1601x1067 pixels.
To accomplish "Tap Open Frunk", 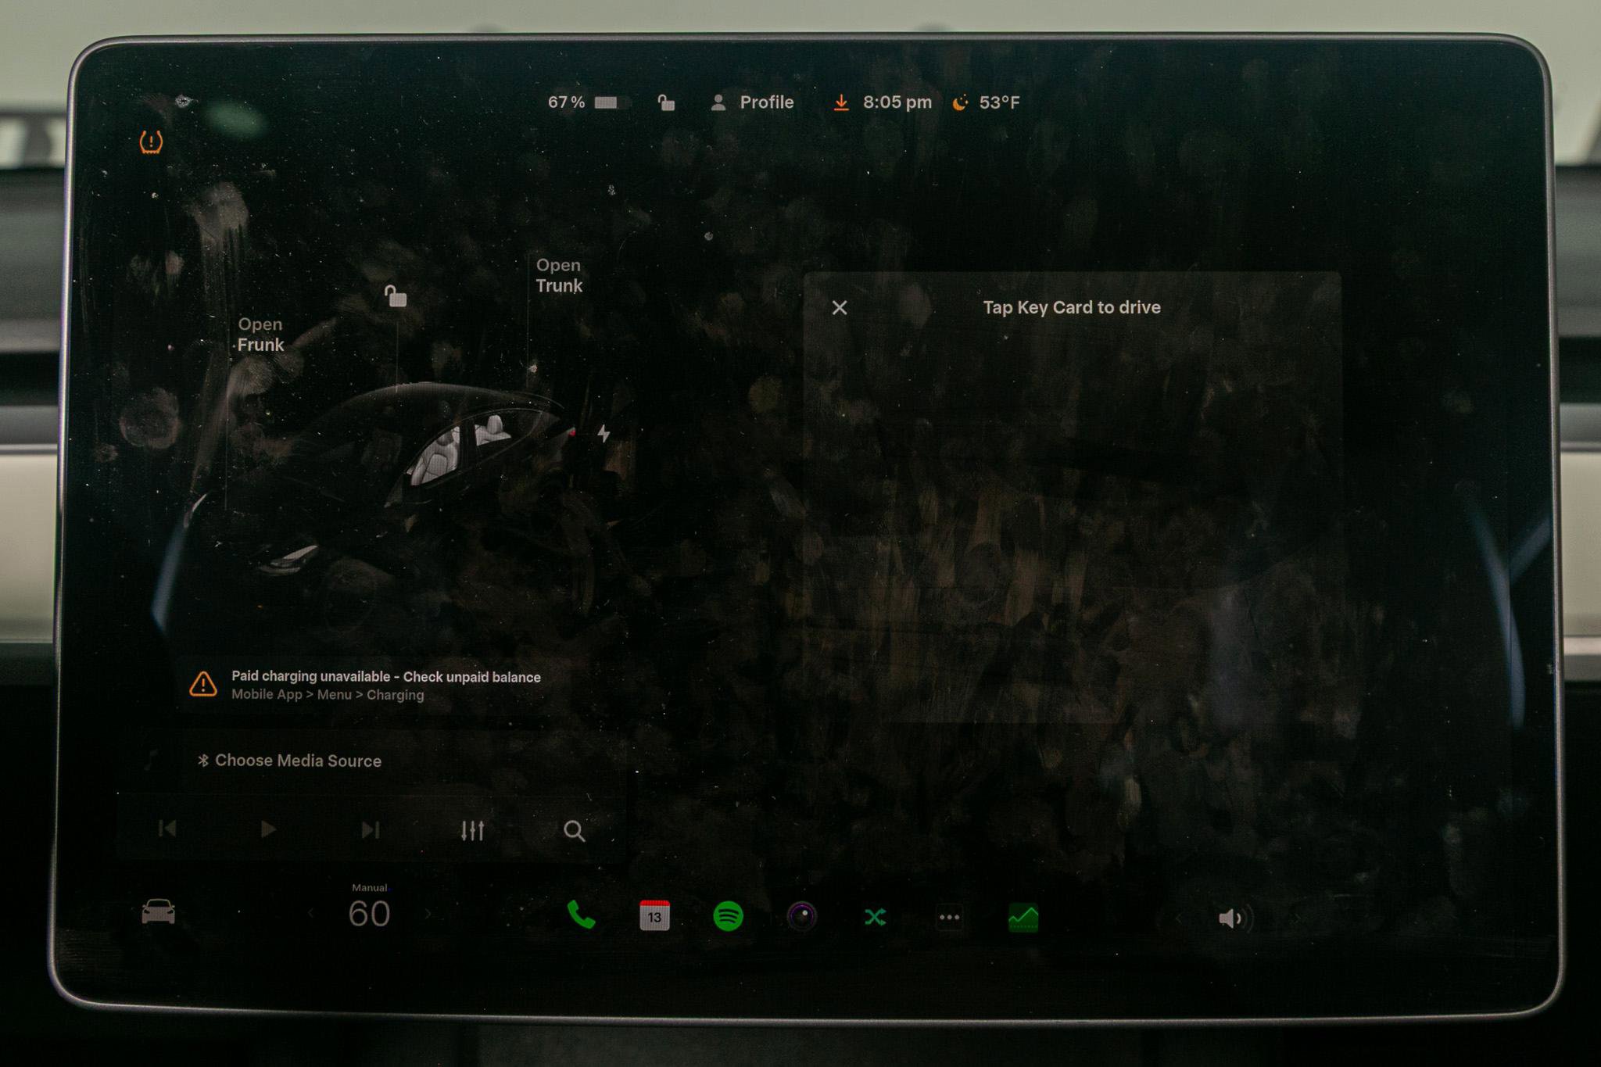I will pyautogui.click(x=260, y=335).
